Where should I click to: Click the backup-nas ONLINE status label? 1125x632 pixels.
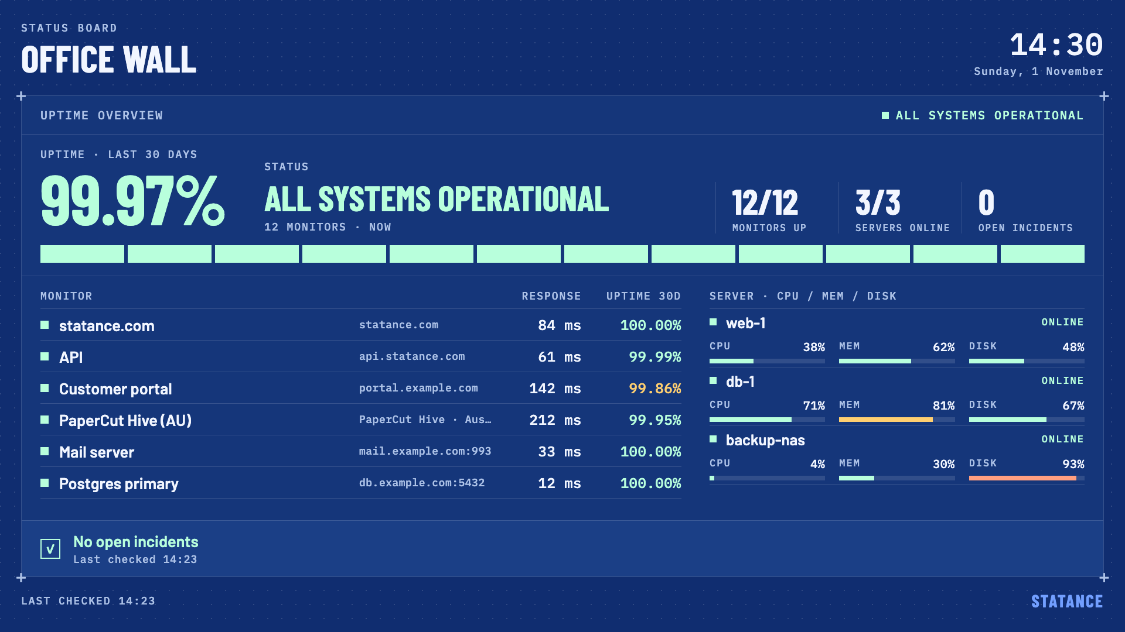[1062, 439]
